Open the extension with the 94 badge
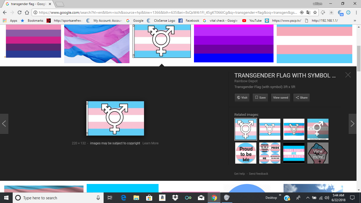The width and height of the screenshot is (361, 203). (340, 13)
